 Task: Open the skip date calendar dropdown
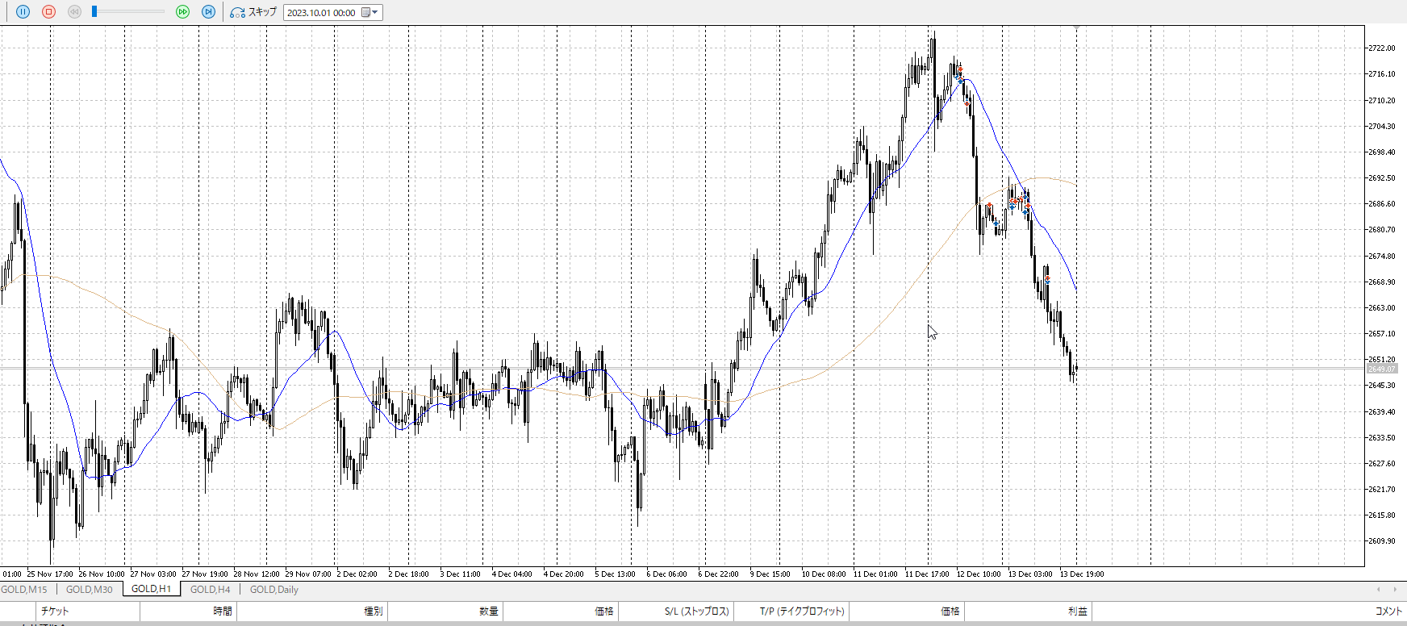pyautogui.click(x=370, y=12)
